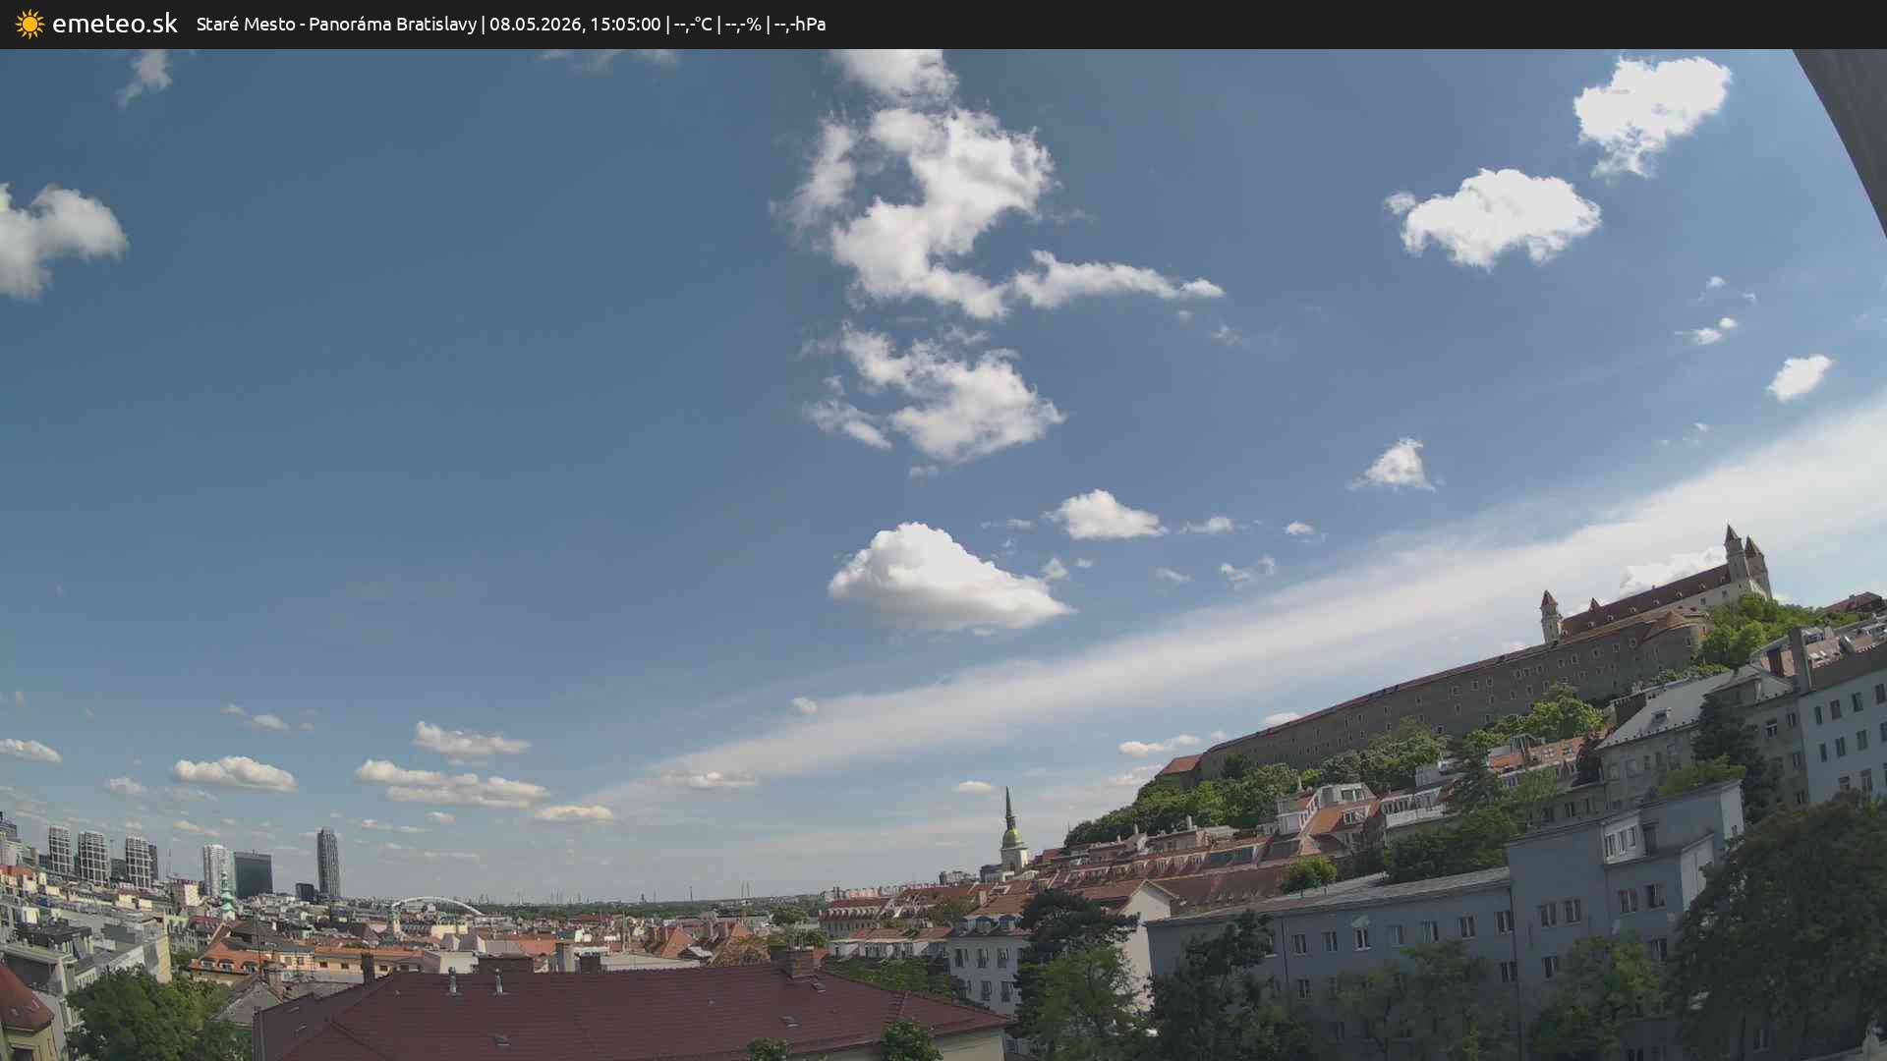Image resolution: width=1887 pixels, height=1061 pixels.
Task: Click the temperature reading '--,-°C'
Action: tap(693, 25)
